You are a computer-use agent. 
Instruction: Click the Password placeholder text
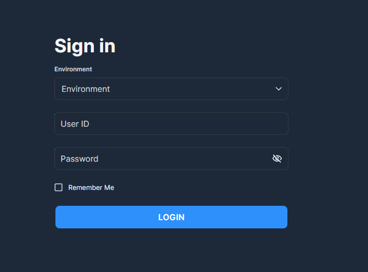point(80,159)
